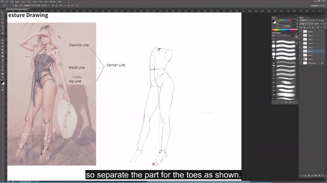Select the Hand tool
Screen dimensions: 327x183
click(3, 74)
